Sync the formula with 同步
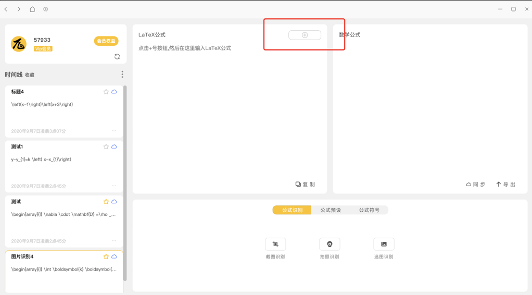Image resolution: width=532 pixels, height=295 pixels. (476, 185)
